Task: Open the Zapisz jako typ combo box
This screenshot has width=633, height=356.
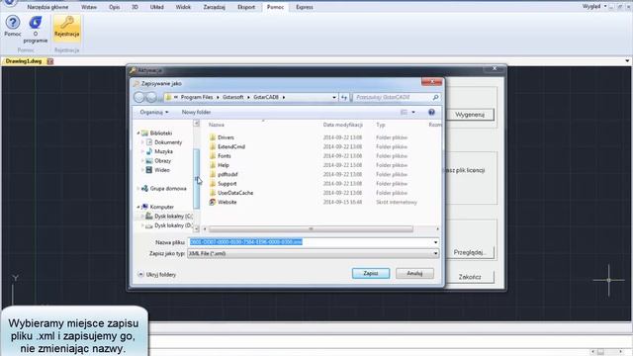Action: pos(313,254)
